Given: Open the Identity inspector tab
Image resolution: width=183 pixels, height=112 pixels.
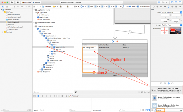Looking at the screenshot, I should coord(161,6).
